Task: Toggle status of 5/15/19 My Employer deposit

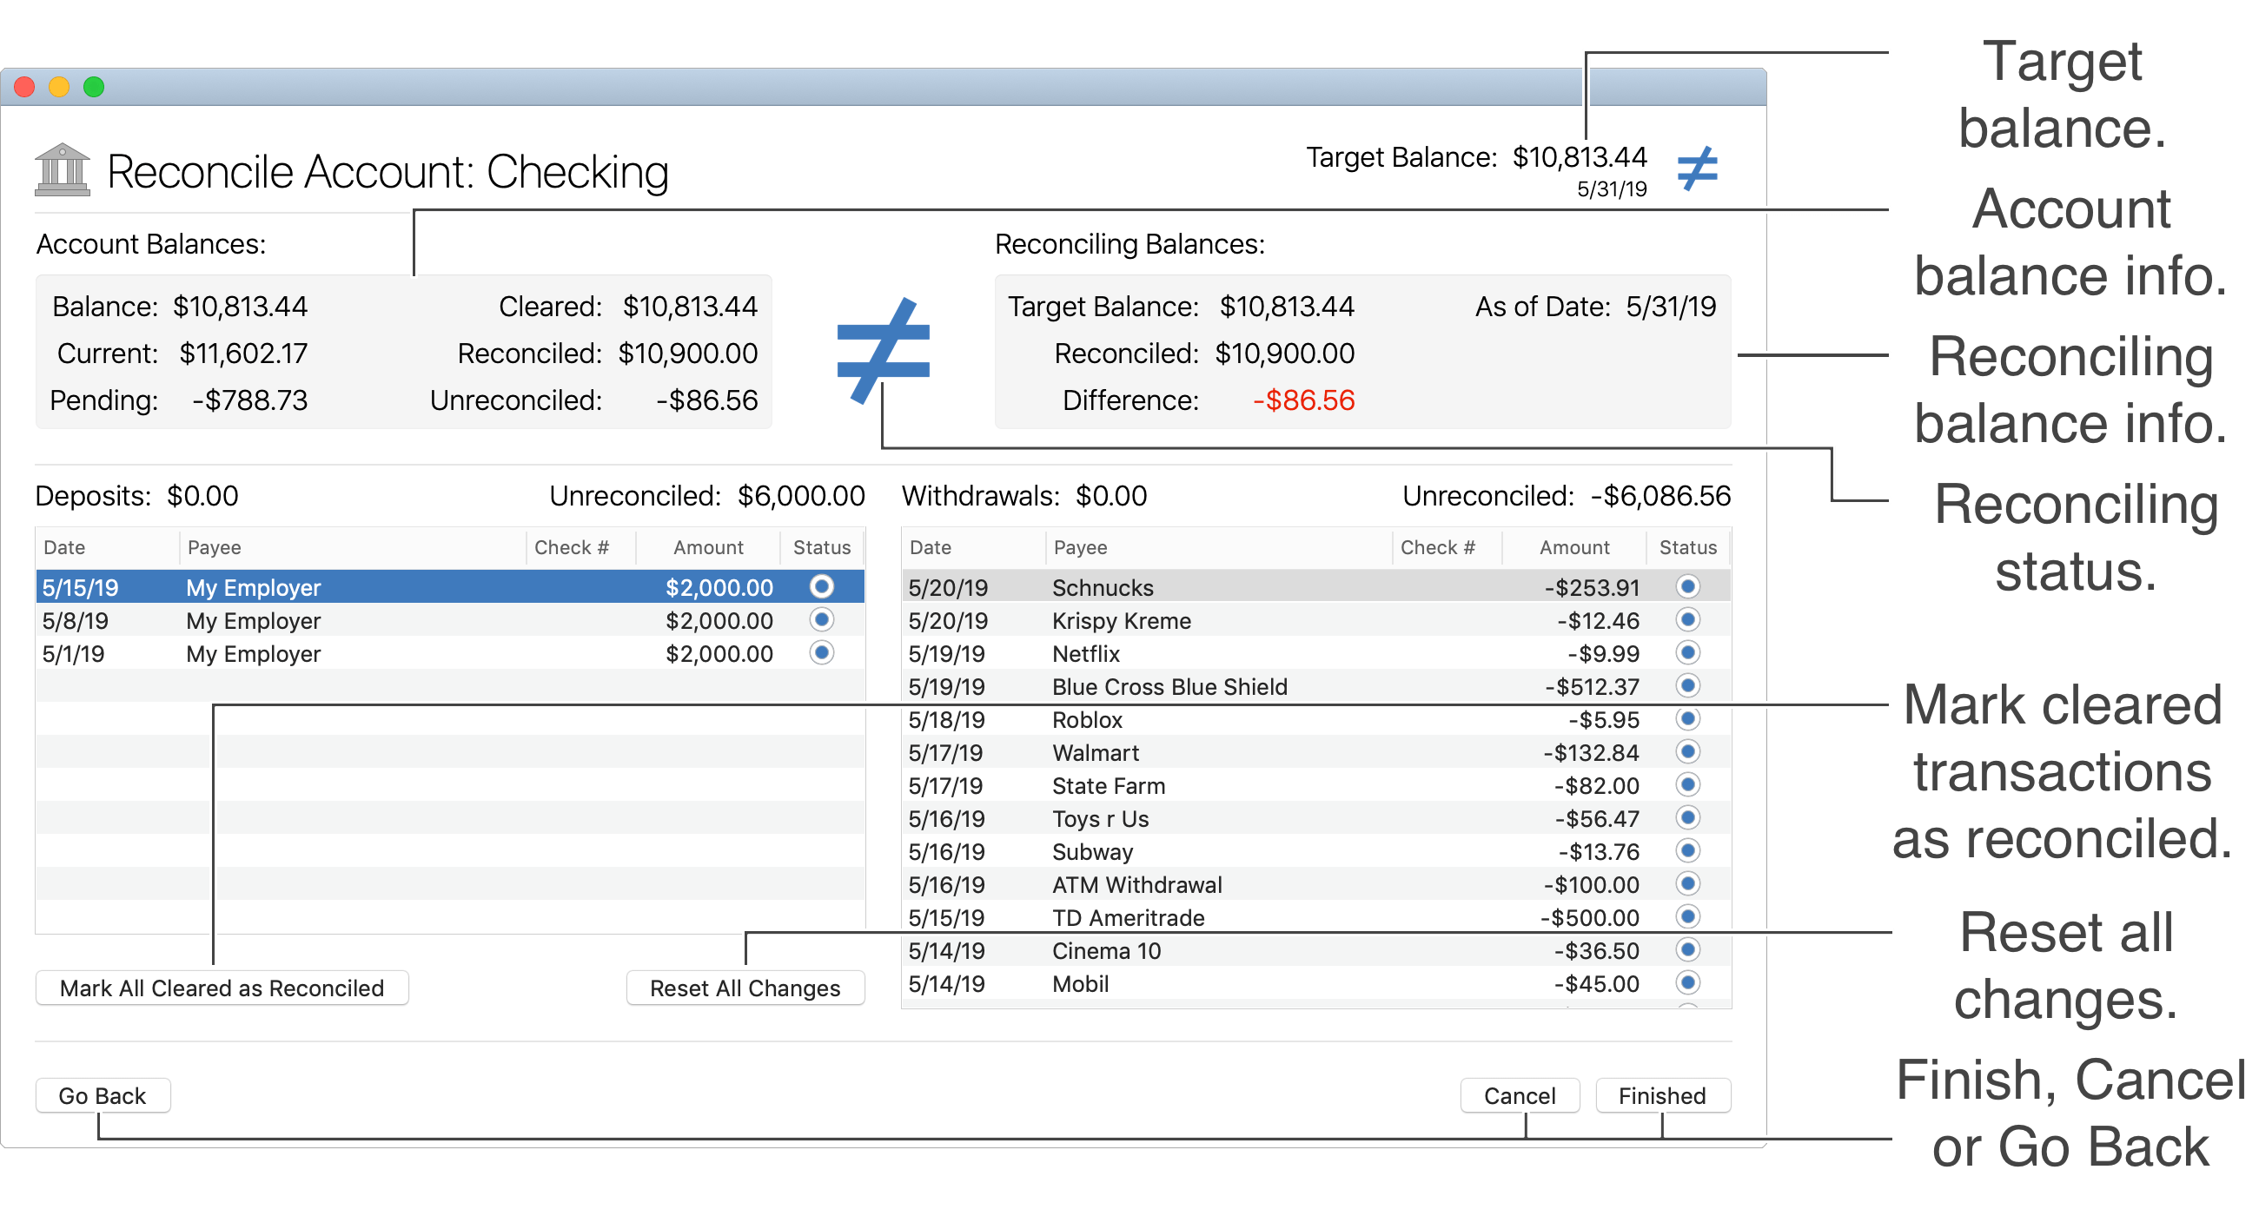Action: pyautogui.click(x=821, y=586)
